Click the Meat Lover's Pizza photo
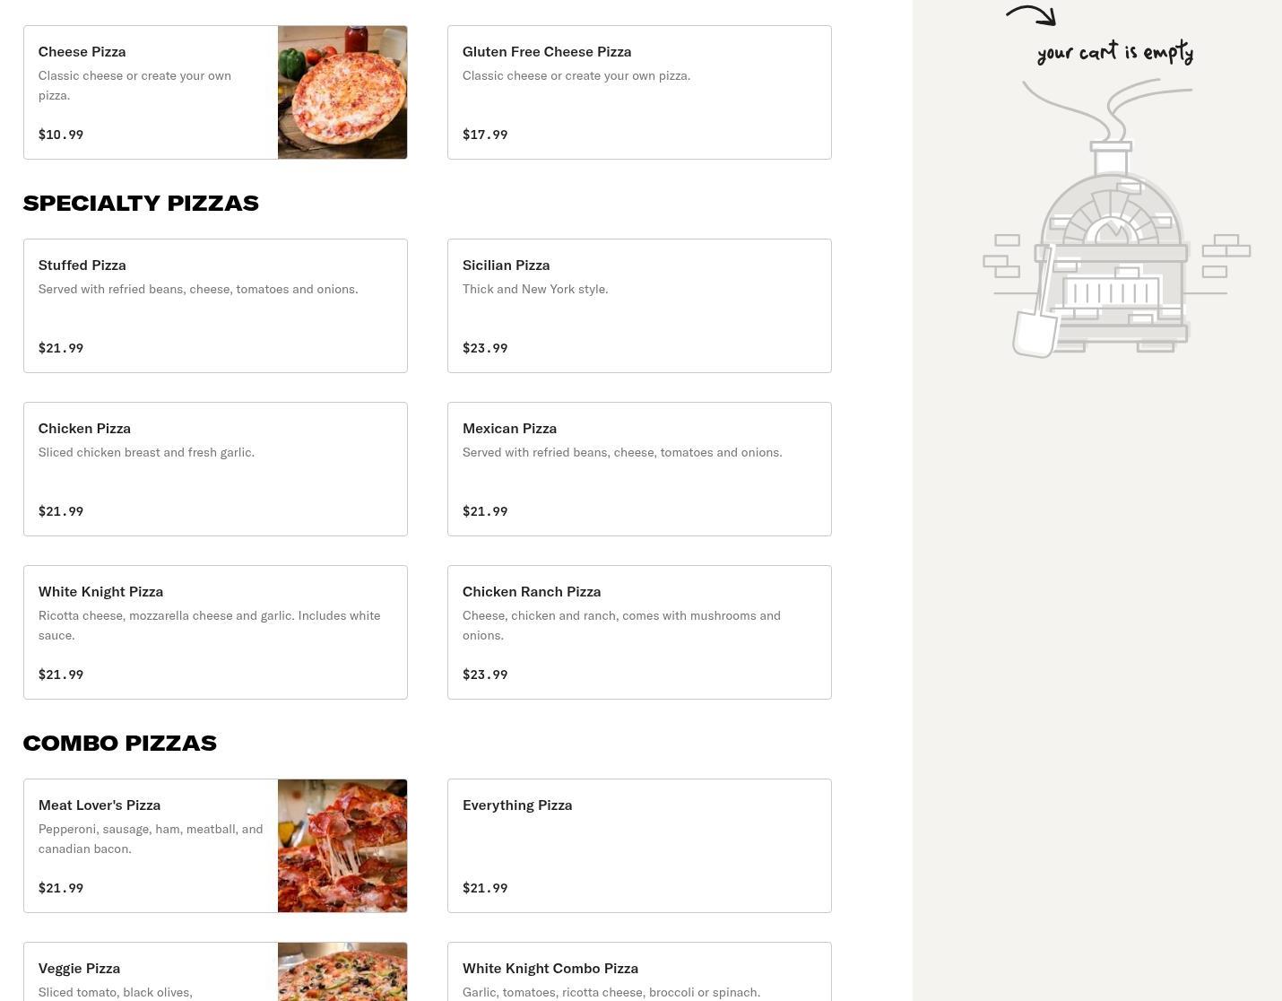The height and width of the screenshot is (1001, 1282). point(342,846)
